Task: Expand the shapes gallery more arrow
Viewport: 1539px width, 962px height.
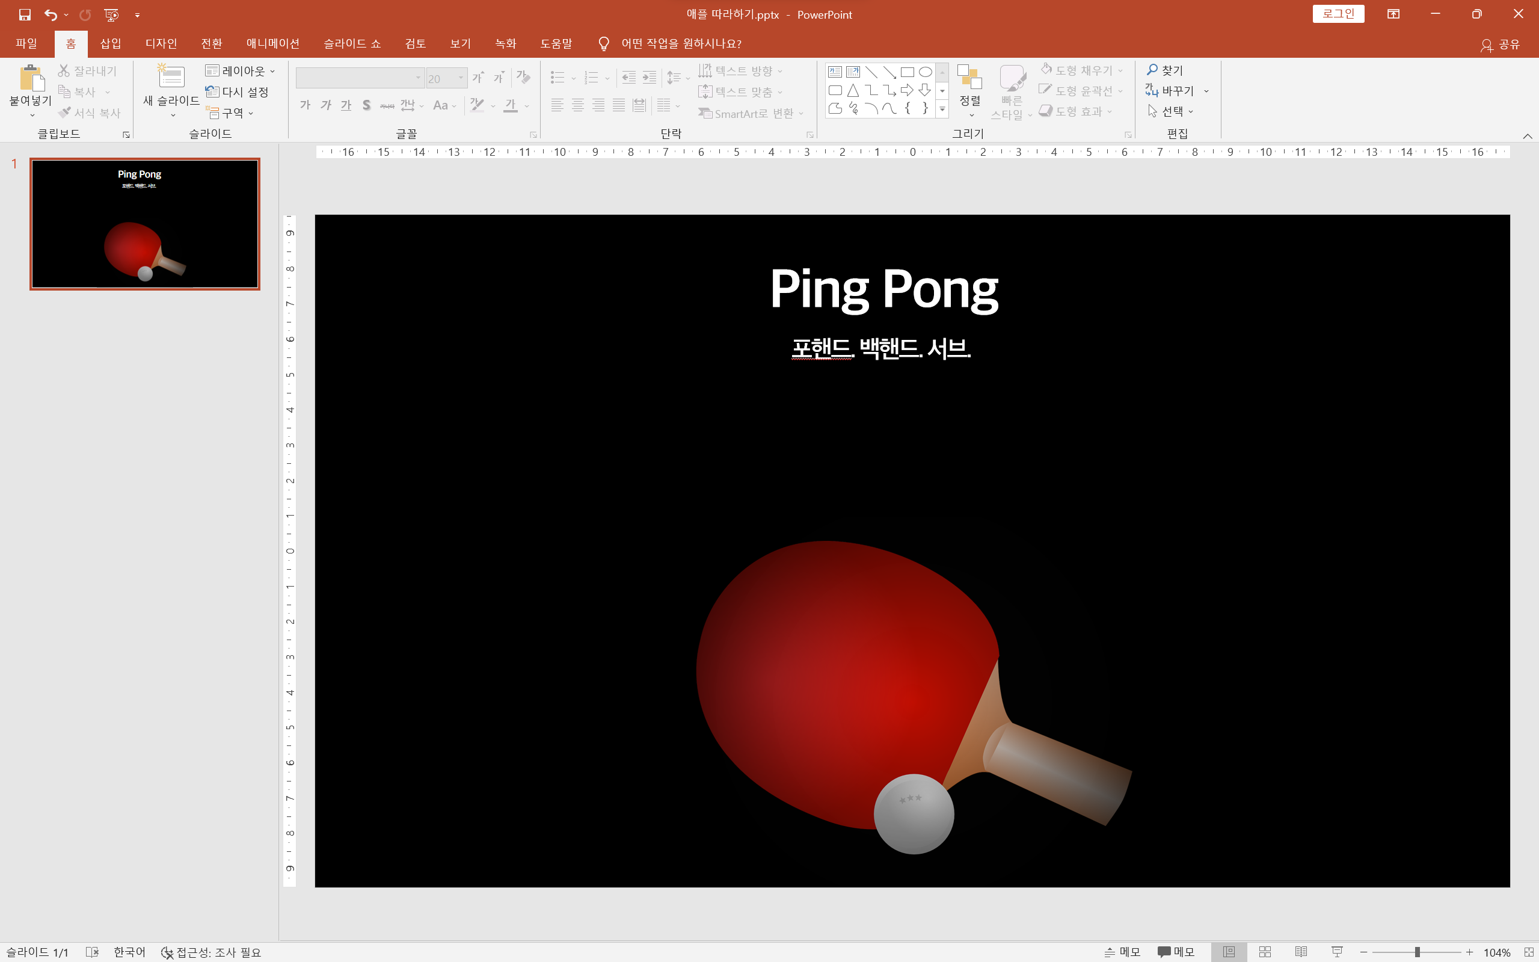Action: point(942,109)
